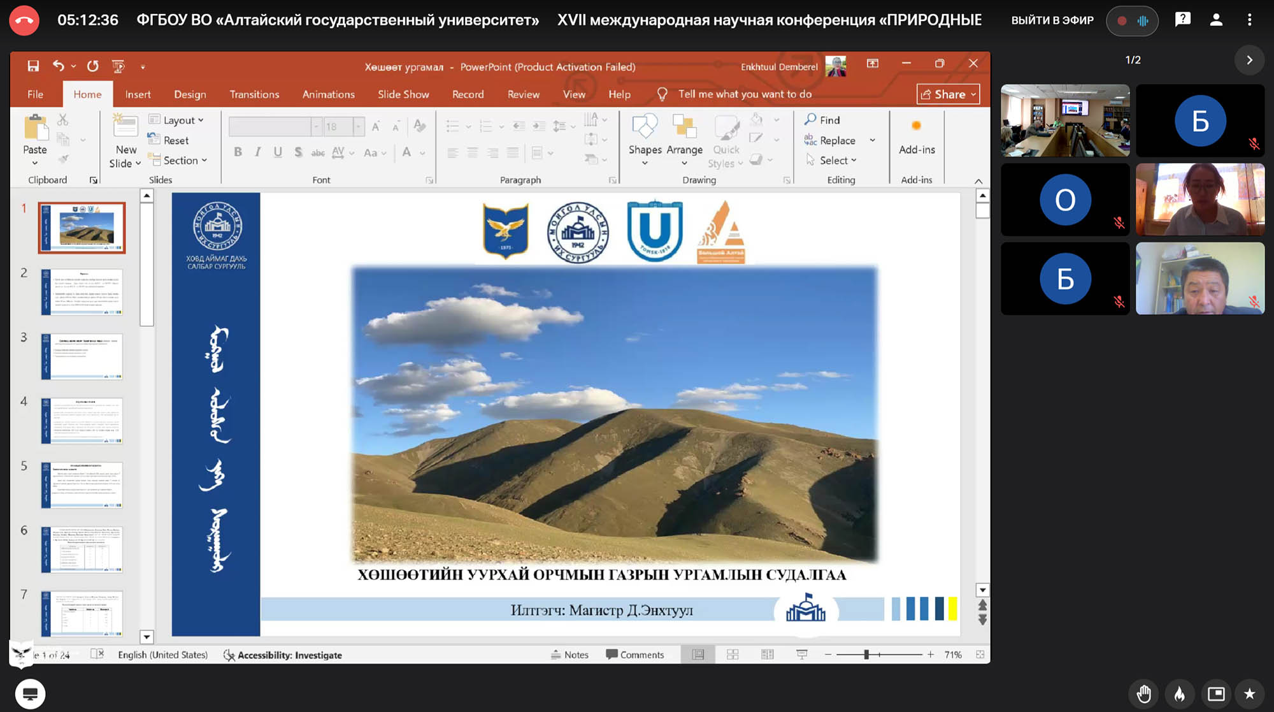Viewport: 1274px width, 712px height.
Task: Raise hand using the hand icon
Action: point(1144,694)
